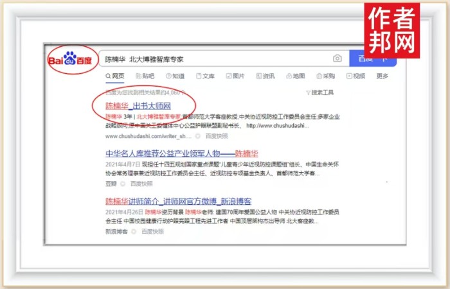Click the camera image-search icon
Viewport: 450px width, 289px height.
337,59
